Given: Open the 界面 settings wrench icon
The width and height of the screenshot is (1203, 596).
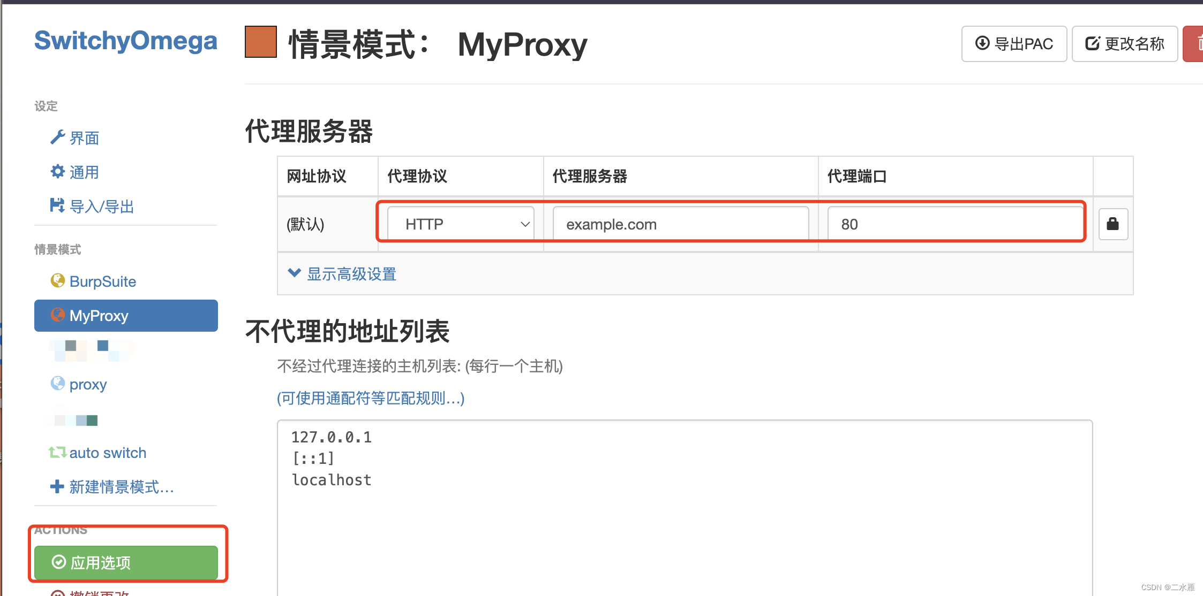Looking at the screenshot, I should [x=57, y=137].
